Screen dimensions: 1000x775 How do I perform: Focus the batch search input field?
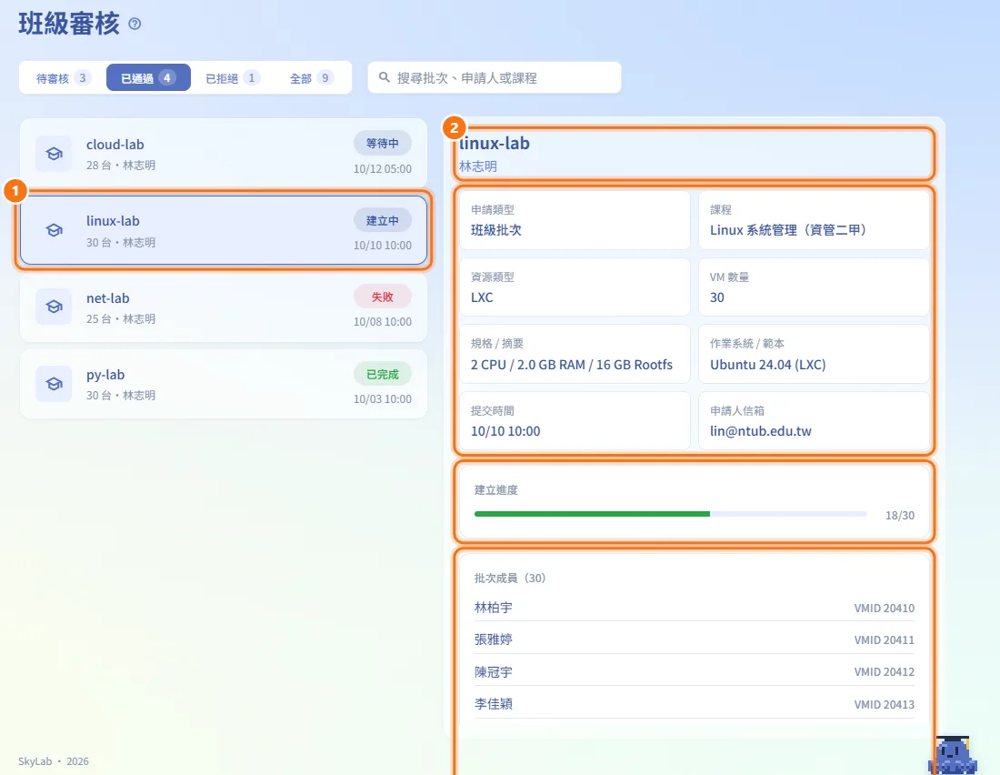[495, 78]
